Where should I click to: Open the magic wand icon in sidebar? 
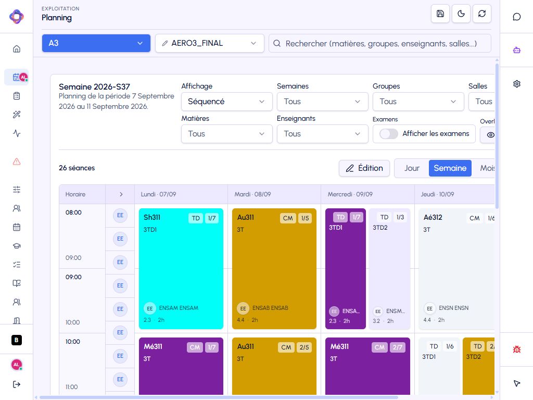[16, 115]
